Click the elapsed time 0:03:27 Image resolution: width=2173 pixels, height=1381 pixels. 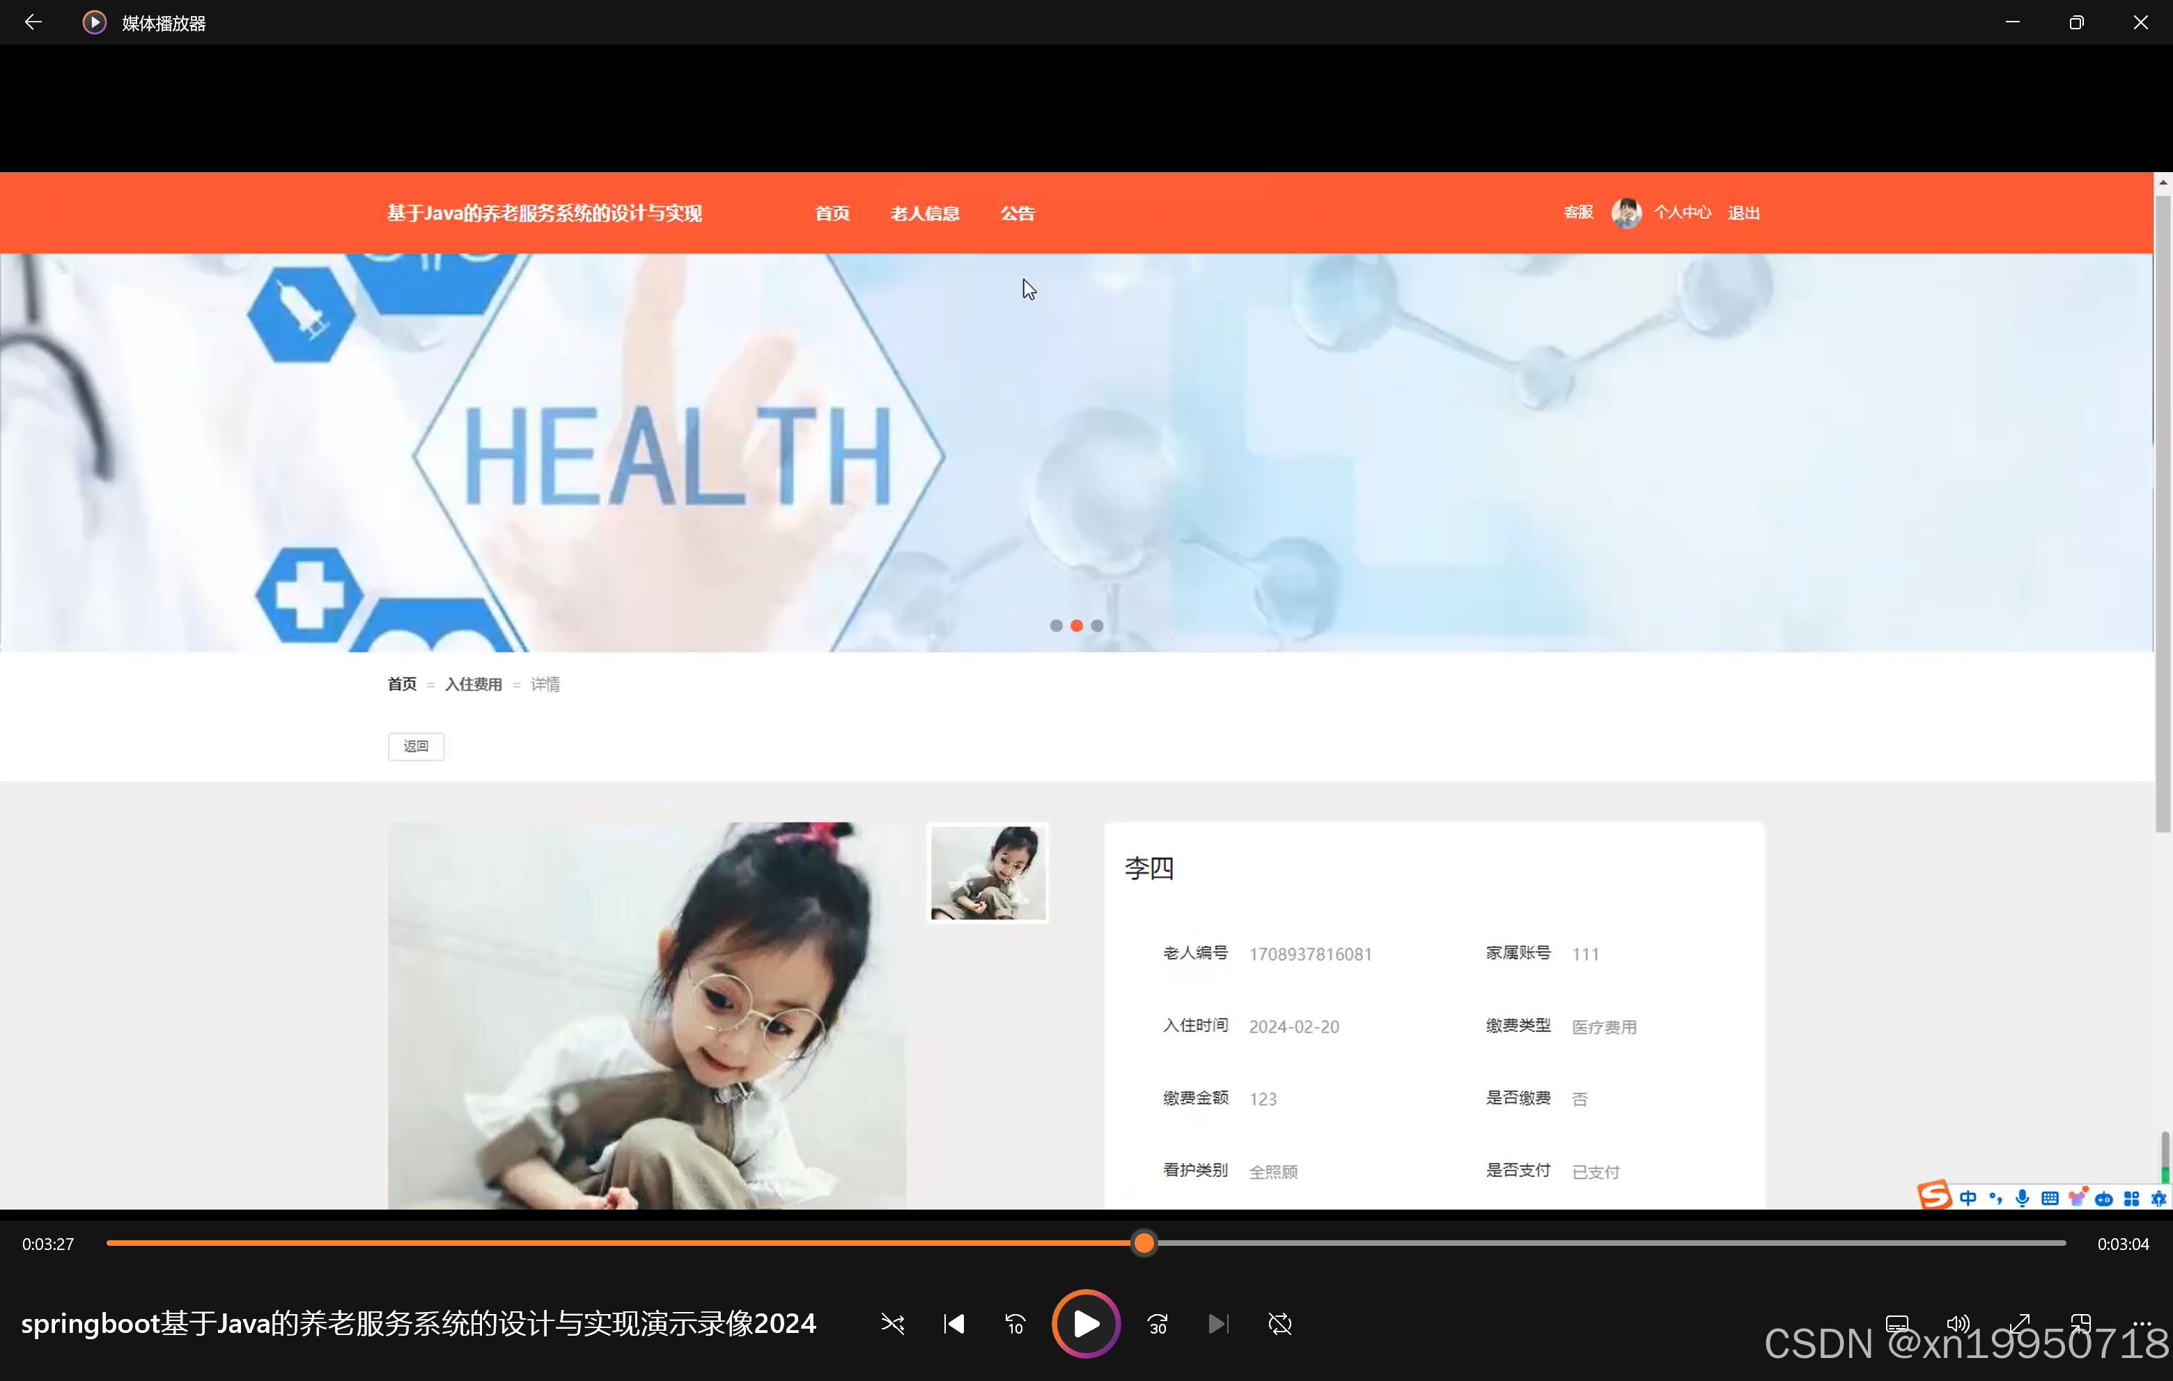pos(48,1244)
